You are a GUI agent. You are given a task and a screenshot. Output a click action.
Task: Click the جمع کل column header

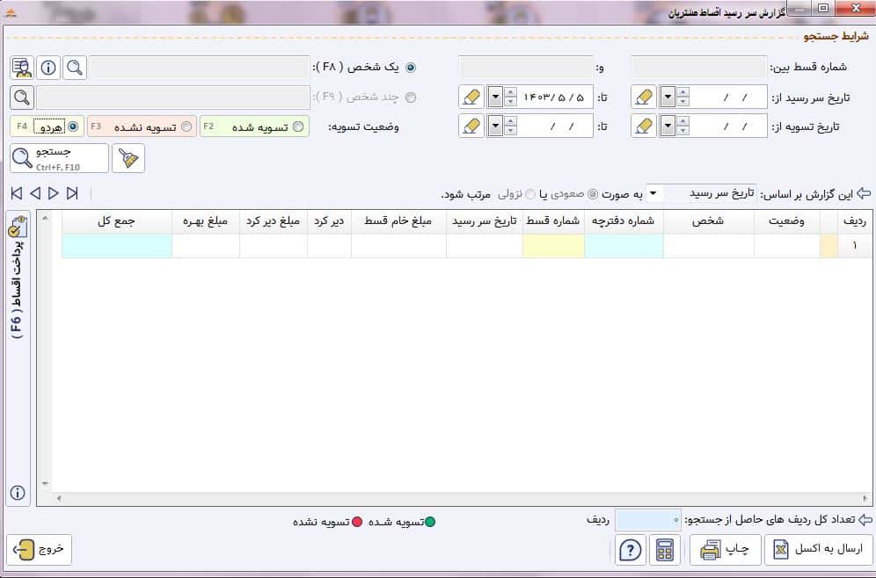[x=117, y=221]
